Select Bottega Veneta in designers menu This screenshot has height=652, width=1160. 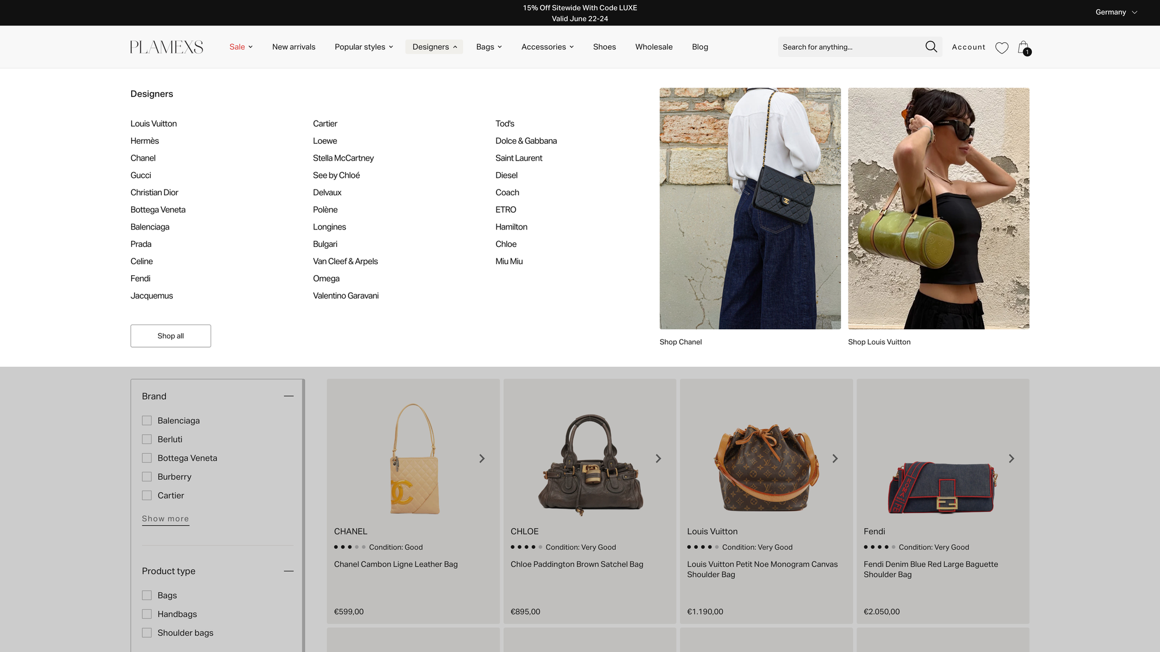[158, 210]
